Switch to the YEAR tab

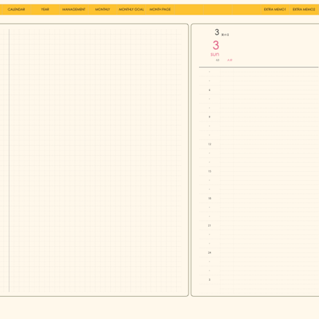(x=45, y=10)
